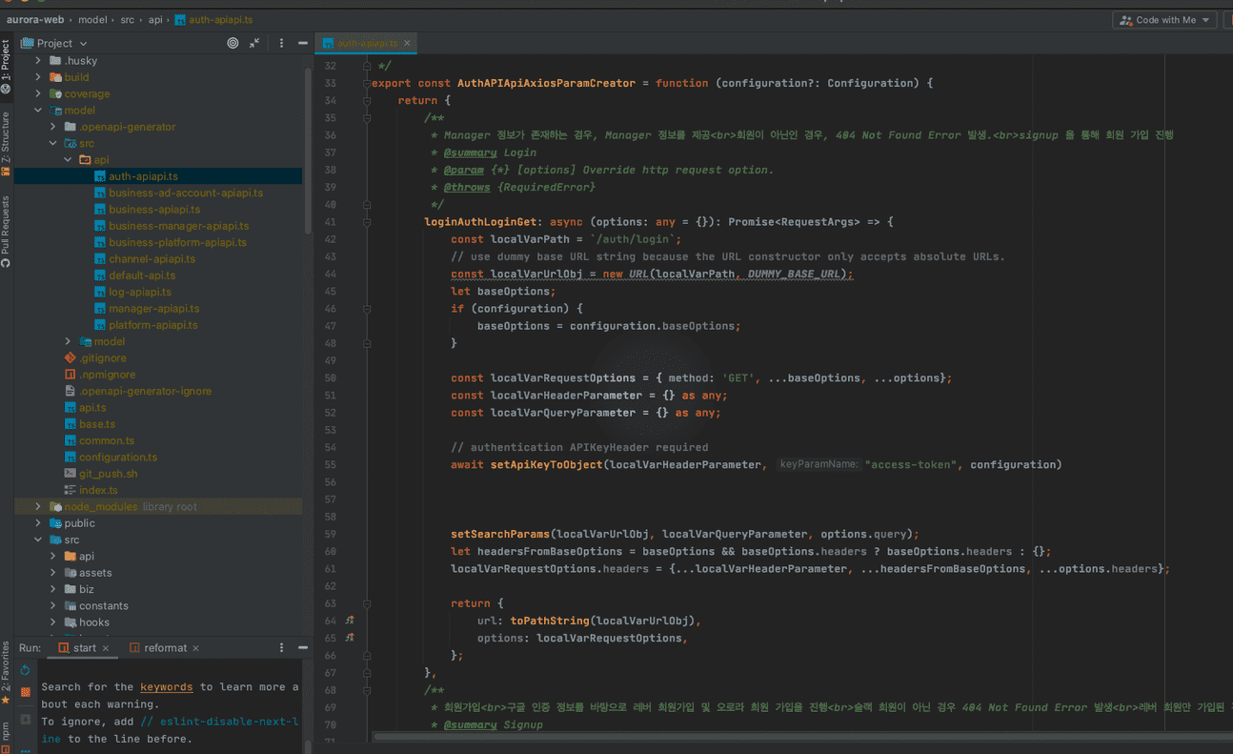Viewport: 1233px width, 754px height.
Task: Toggle the Pull Requests side panel
Action: (6, 231)
